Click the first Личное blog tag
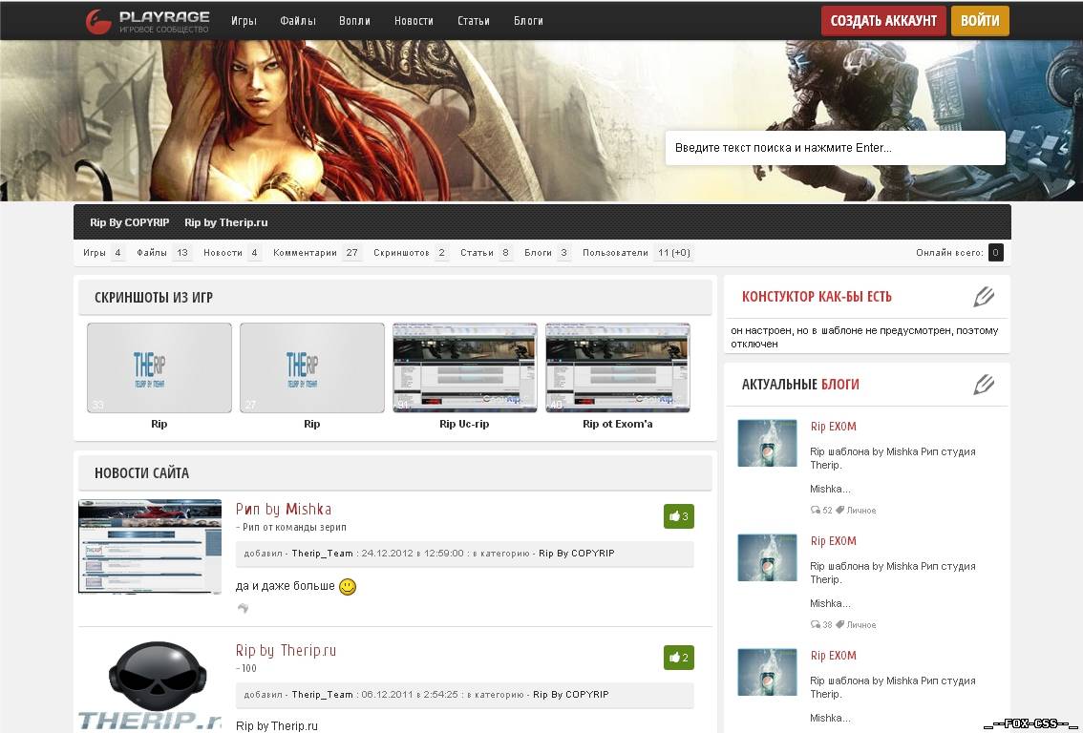This screenshot has height=733, width=1083. pyautogui.click(x=861, y=511)
